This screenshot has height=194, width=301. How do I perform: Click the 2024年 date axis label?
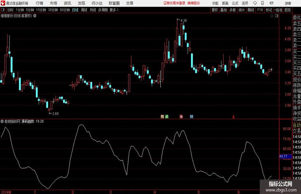(x=6, y=192)
